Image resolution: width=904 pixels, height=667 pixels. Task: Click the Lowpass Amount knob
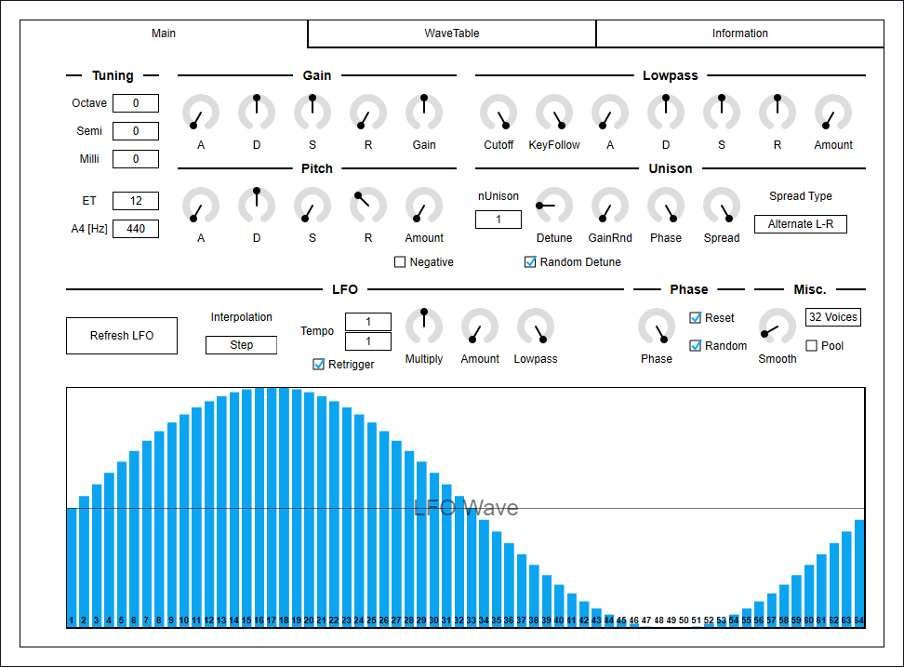tap(833, 113)
